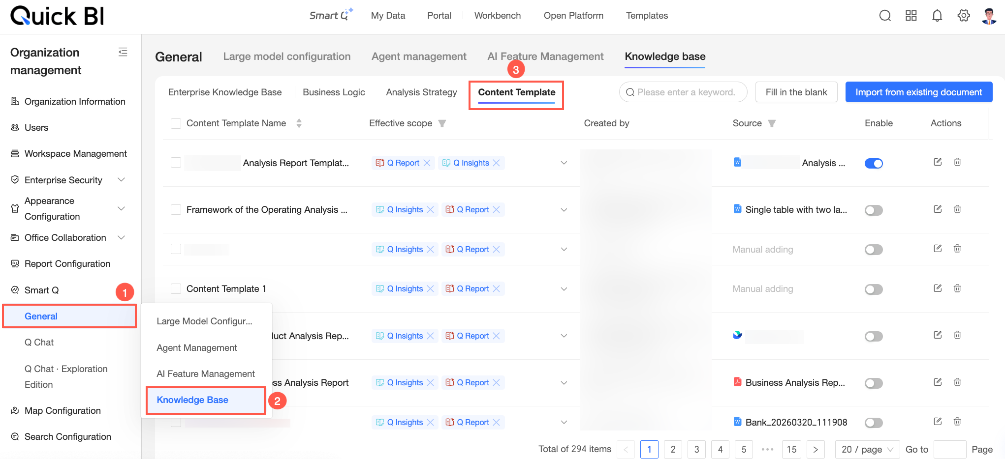
Task: Enable the Business Analysis Report toggle
Action: (x=874, y=383)
